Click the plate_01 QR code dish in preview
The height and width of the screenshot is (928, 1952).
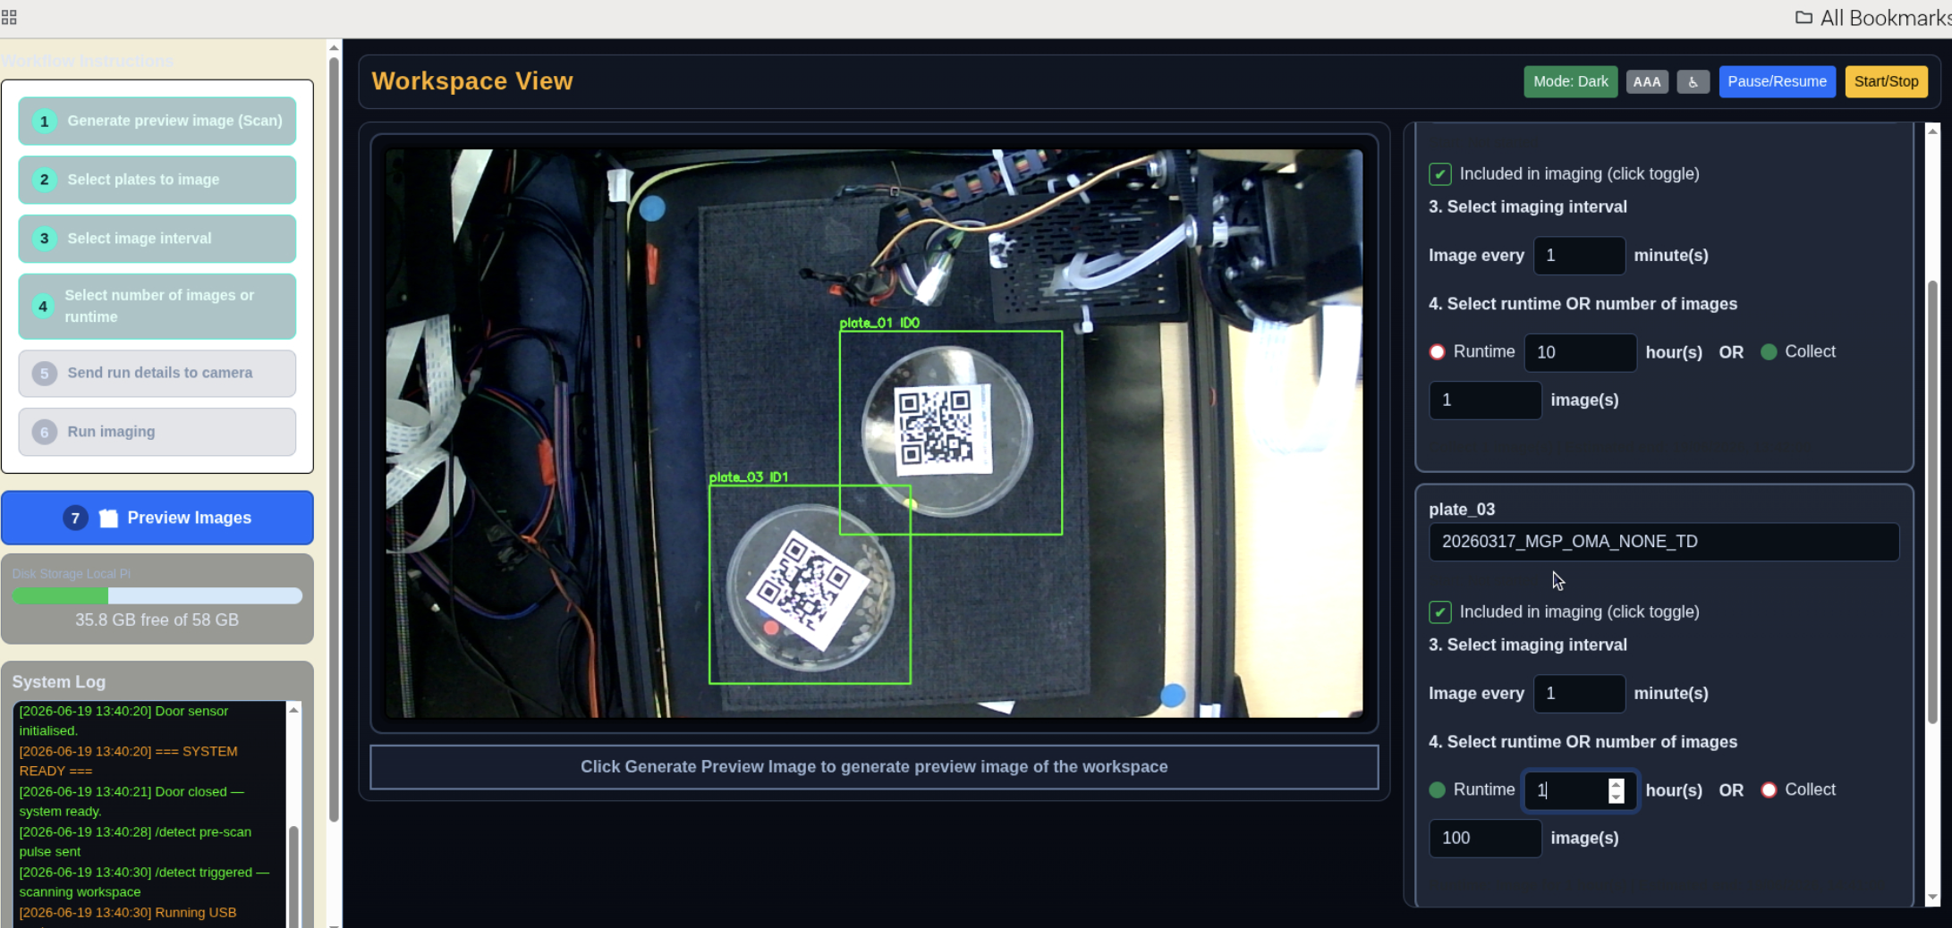(x=946, y=431)
